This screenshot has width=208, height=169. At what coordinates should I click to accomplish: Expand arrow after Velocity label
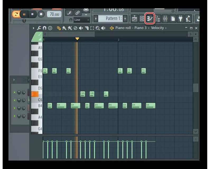[166, 28]
